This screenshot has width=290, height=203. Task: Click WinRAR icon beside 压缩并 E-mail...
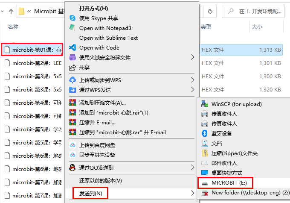pos(72,122)
